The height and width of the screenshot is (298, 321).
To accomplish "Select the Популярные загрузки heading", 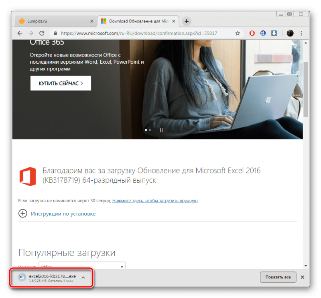I will [x=67, y=253].
